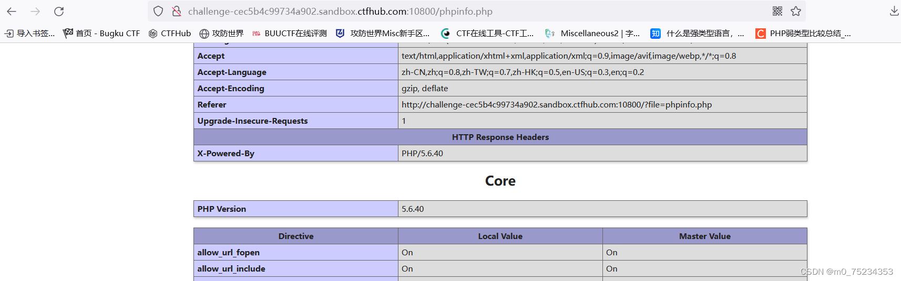Select the PHP Version label
This screenshot has width=901, height=281.
pyautogui.click(x=221, y=209)
